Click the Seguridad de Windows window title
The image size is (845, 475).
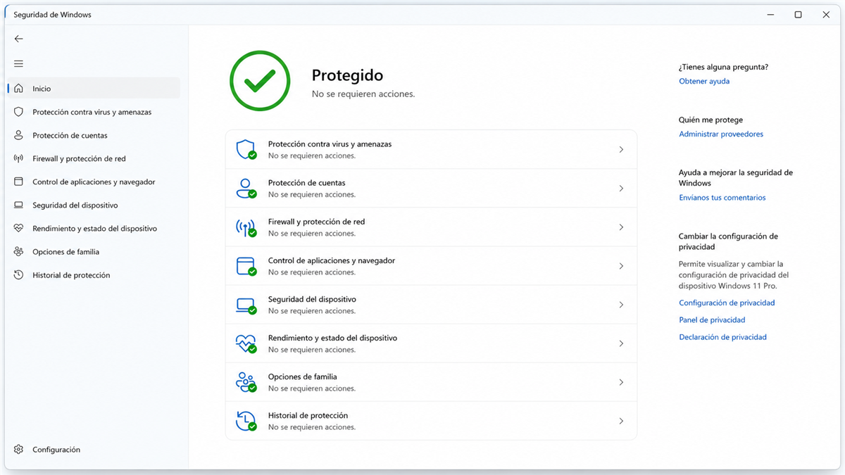pos(52,15)
